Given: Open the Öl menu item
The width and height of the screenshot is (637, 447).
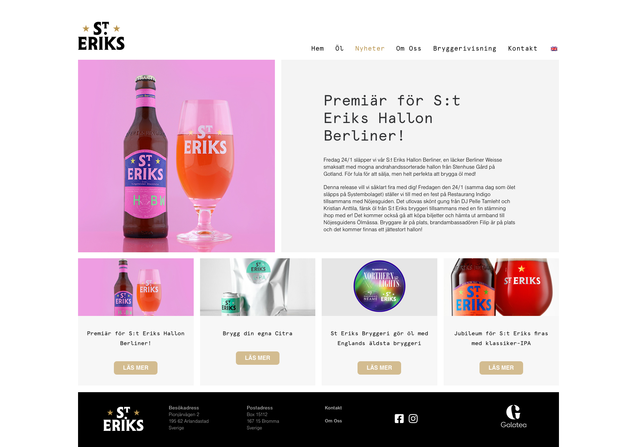Looking at the screenshot, I should [339, 48].
